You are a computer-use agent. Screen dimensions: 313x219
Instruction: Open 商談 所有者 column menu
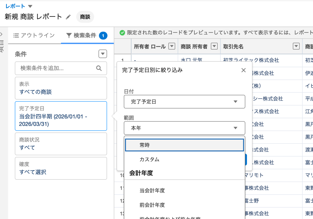tap(215, 46)
